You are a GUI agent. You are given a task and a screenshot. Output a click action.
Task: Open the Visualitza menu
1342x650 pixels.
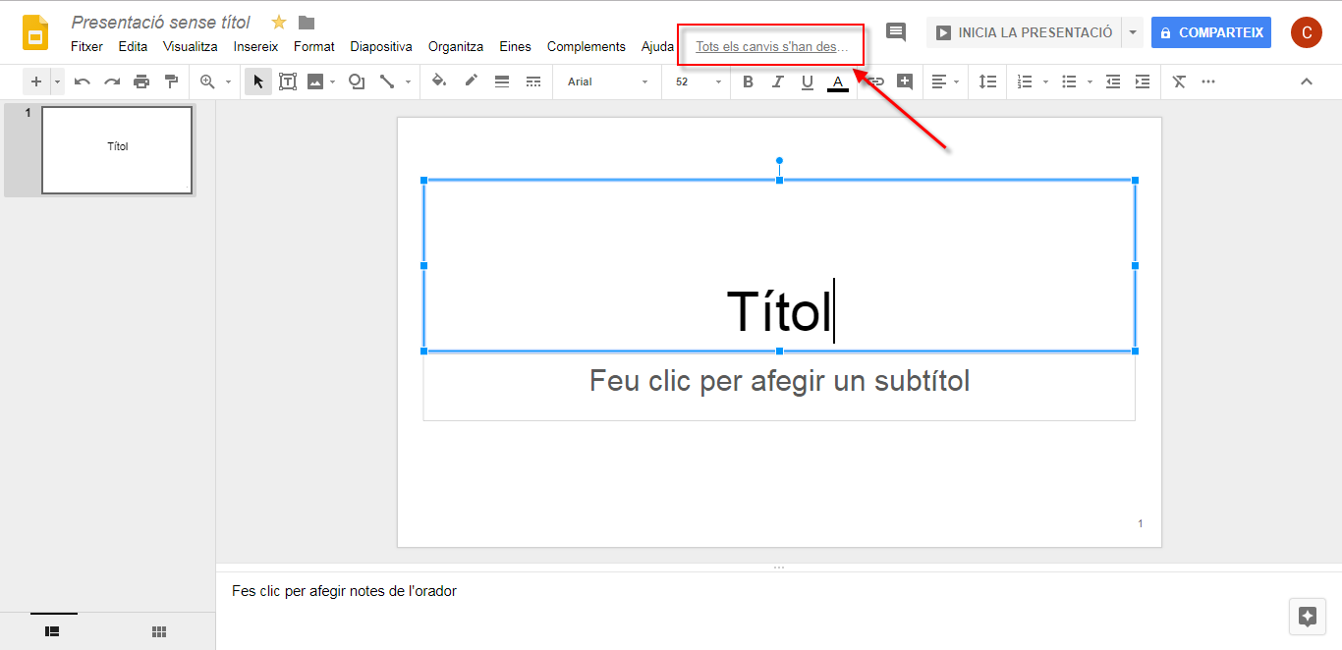coord(191,46)
